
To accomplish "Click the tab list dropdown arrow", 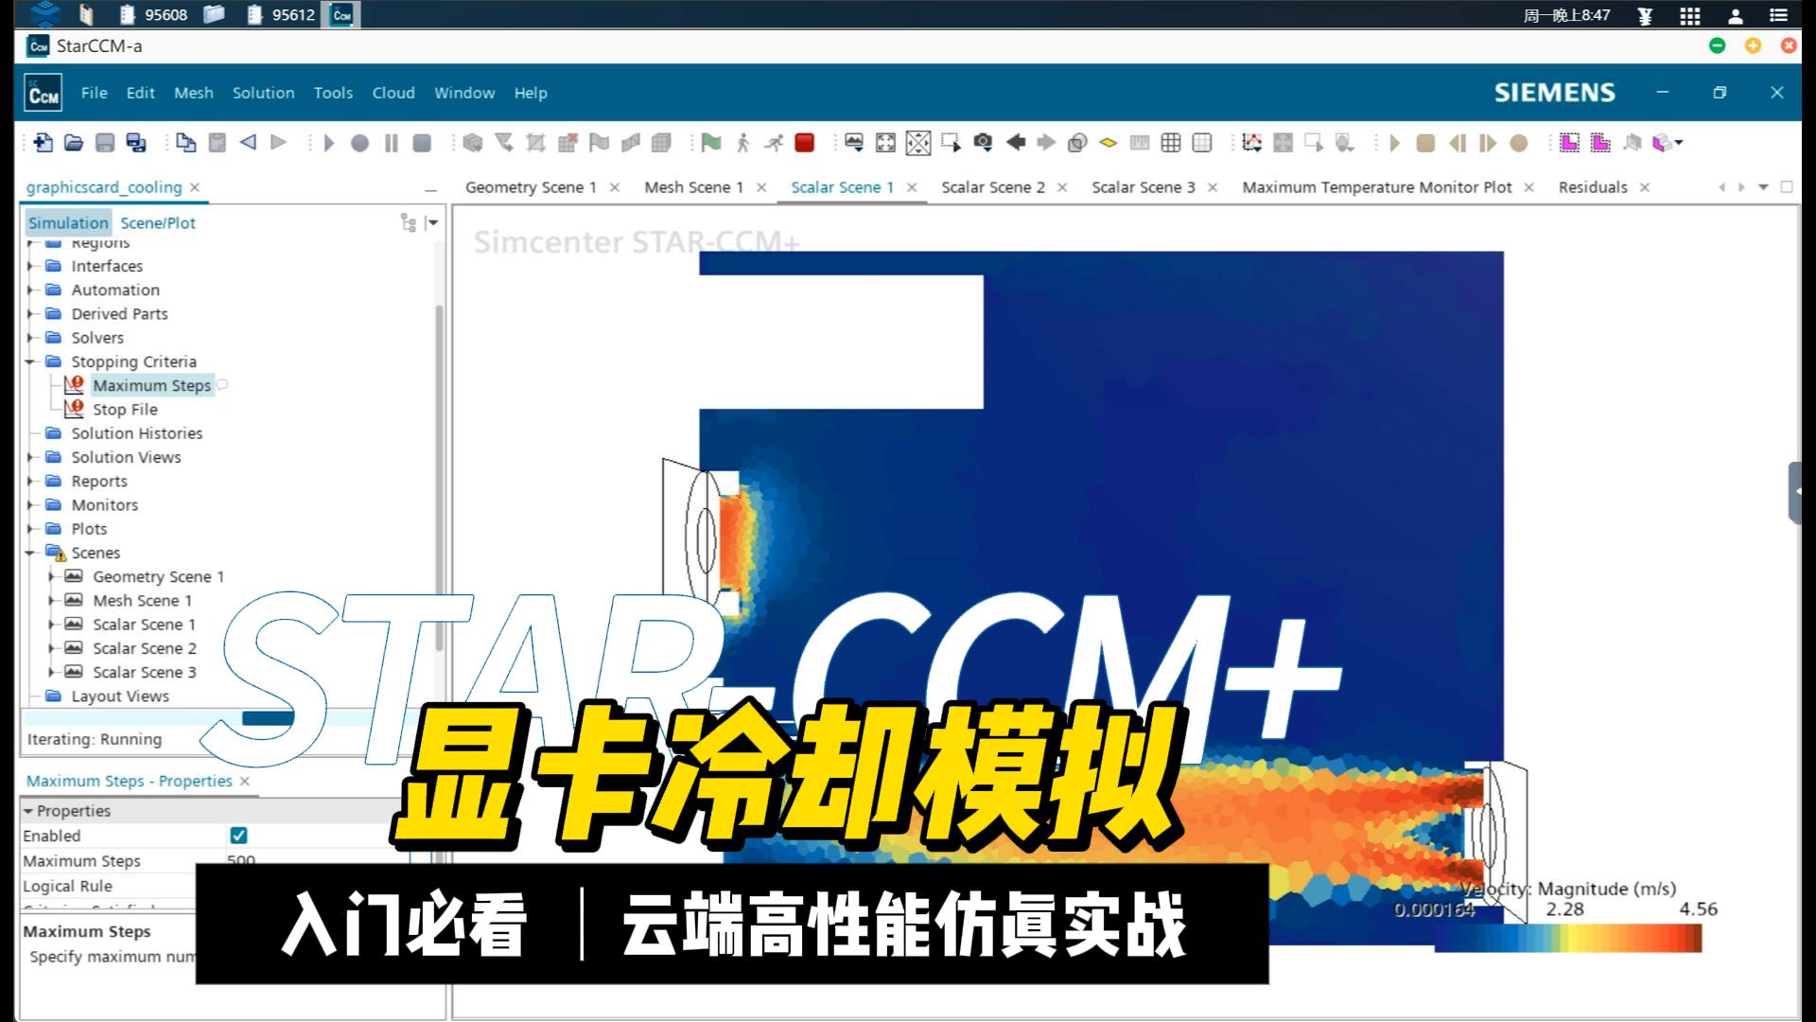I will [x=1763, y=187].
